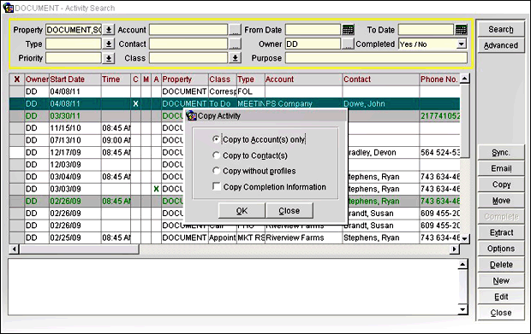Screen dimensions: 531x334
Task: Open the Property dropdown list
Action: click(x=109, y=30)
